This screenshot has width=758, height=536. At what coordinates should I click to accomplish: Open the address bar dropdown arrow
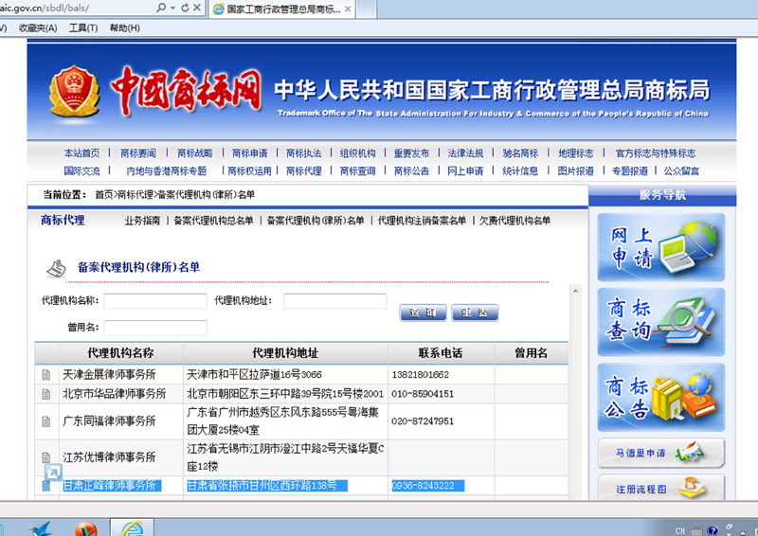pos(172,9)
